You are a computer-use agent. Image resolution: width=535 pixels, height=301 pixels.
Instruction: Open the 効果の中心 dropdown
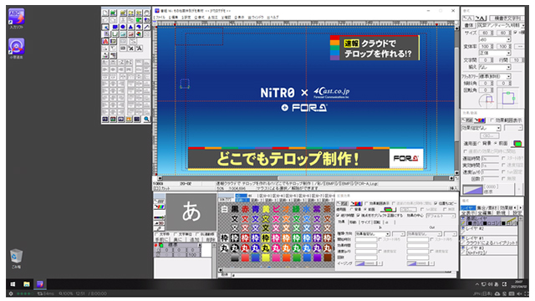[x=441, y=216]
